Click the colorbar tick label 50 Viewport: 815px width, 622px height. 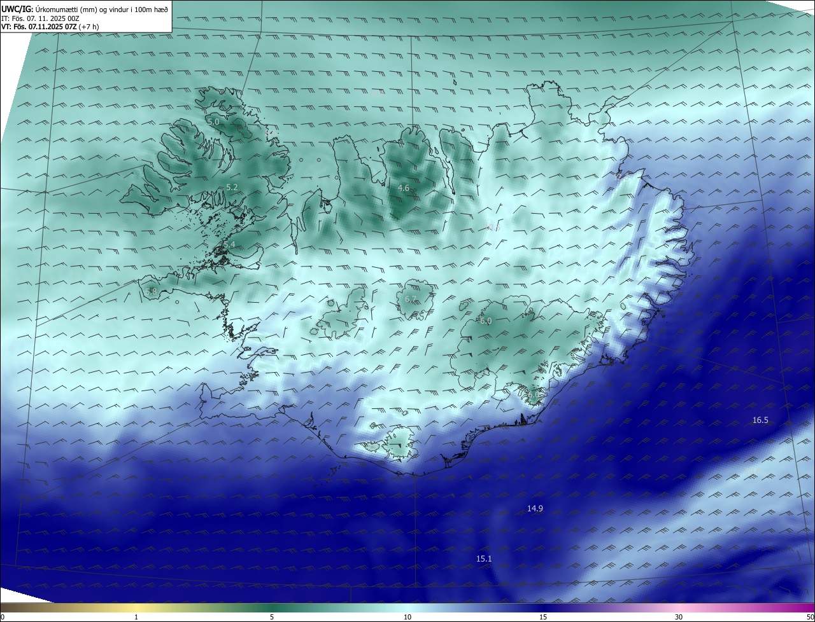click(810, 617)
